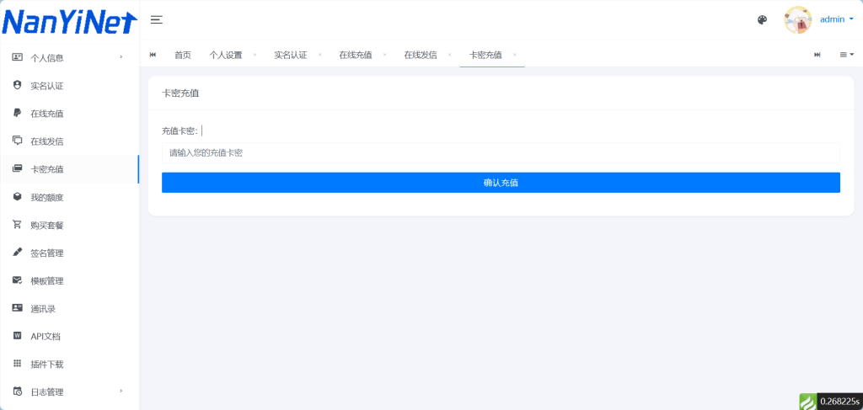863x410 pixels.
Task: Click the 卡密充值 card icon in sidebar
Action: tap(17, 168)
